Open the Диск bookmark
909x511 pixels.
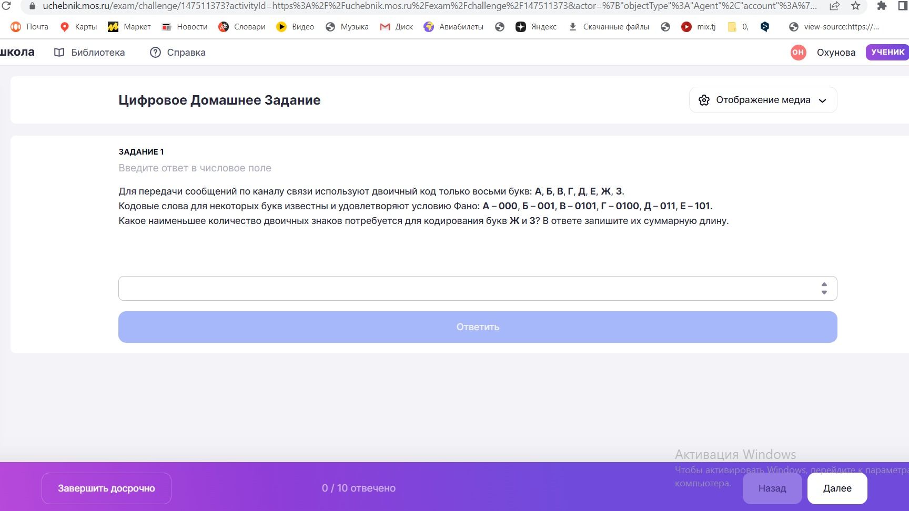[x=397, y=27]
